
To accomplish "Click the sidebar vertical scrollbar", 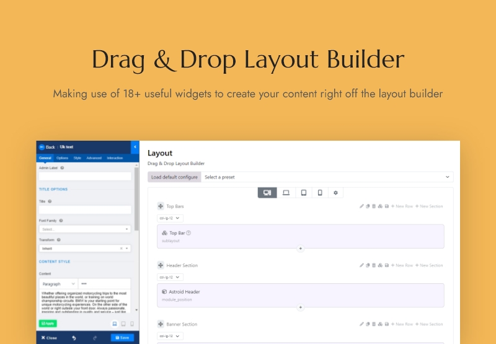I will coord(137,198).
